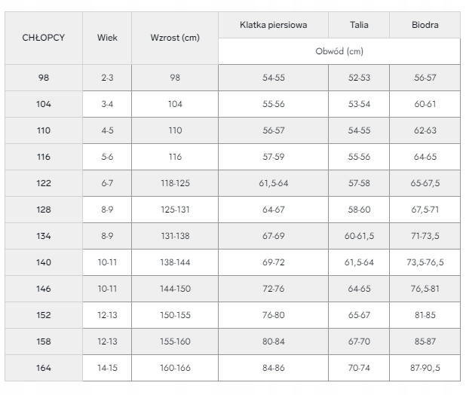The height and width of the screenshot is (395, 466).
Task: Click the Talia column header
Action: [359, 25]
